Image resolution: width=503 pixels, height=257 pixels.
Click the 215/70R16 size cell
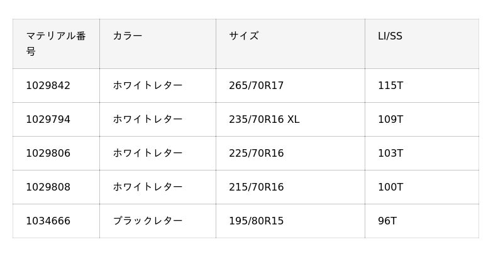tap(257, 187)
